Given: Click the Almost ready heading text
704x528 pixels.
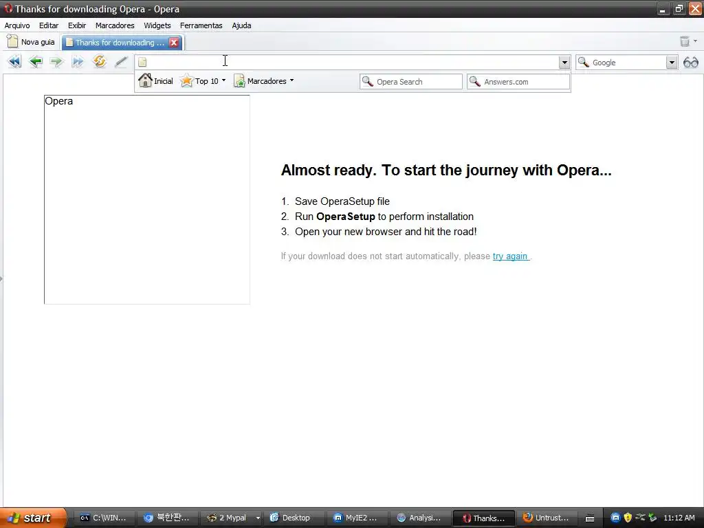Looking at the screenshot, I should 445,170.
